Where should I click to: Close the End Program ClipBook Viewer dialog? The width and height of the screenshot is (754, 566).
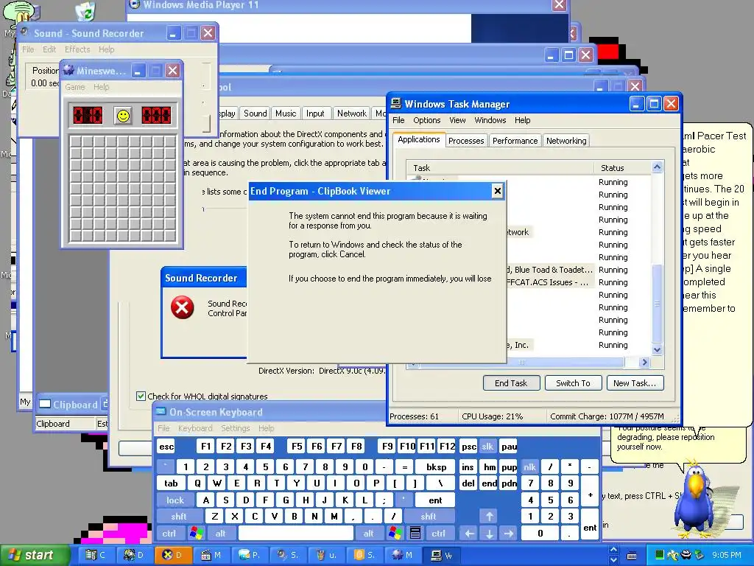pos(497,191)
